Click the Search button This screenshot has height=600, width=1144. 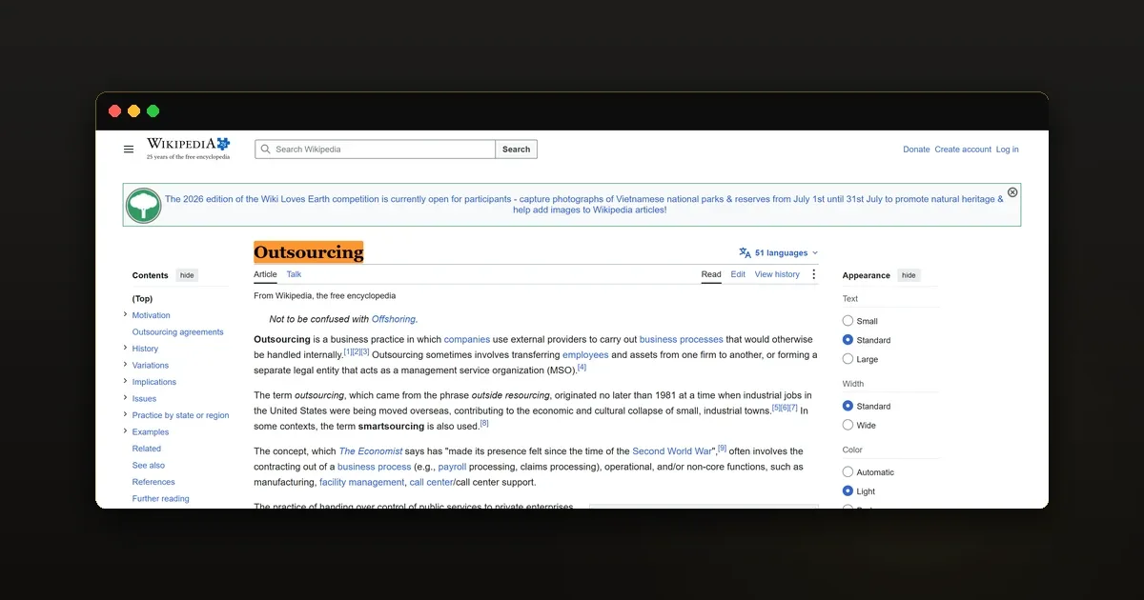[x=516, y=150]
